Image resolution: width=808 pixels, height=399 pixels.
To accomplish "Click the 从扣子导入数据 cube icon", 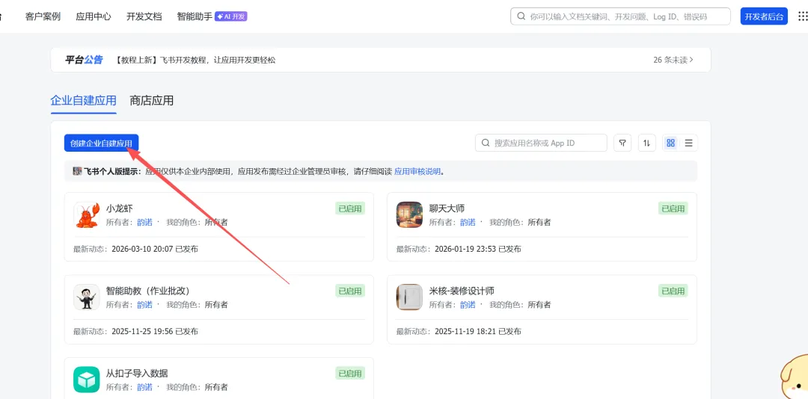I will click(87, 380).
